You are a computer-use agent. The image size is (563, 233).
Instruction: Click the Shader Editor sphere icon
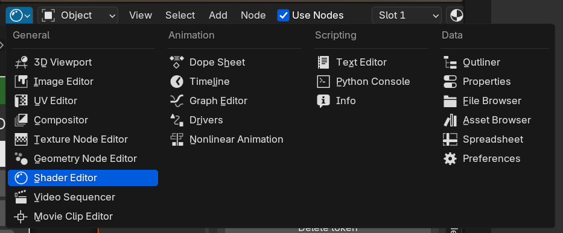click(21, 178)
